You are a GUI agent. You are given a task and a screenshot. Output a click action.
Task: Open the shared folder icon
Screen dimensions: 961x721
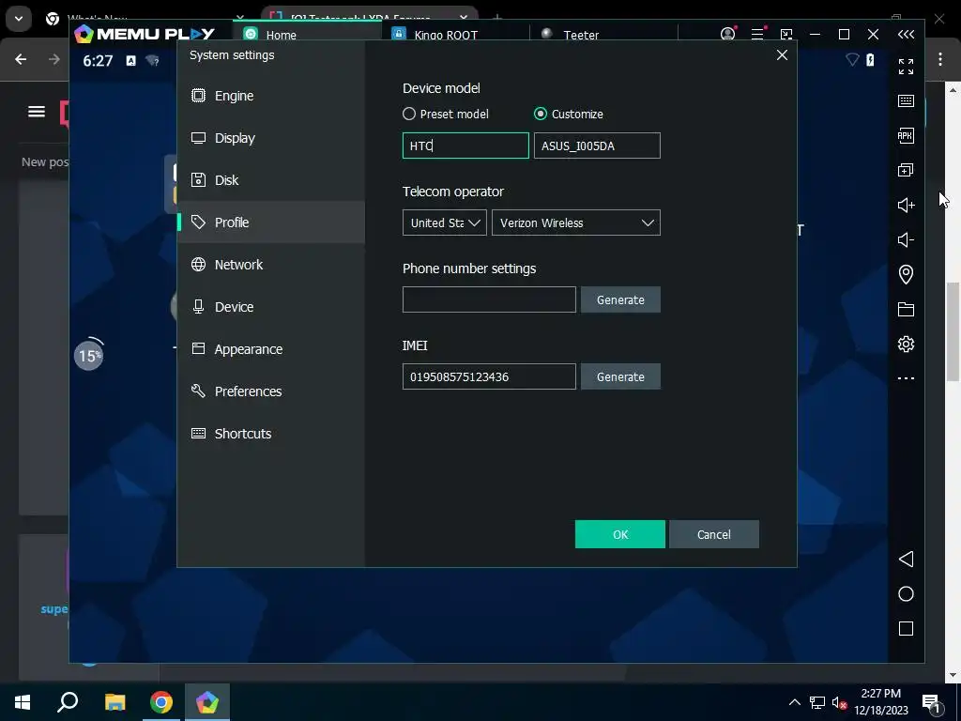pos(906,309)
